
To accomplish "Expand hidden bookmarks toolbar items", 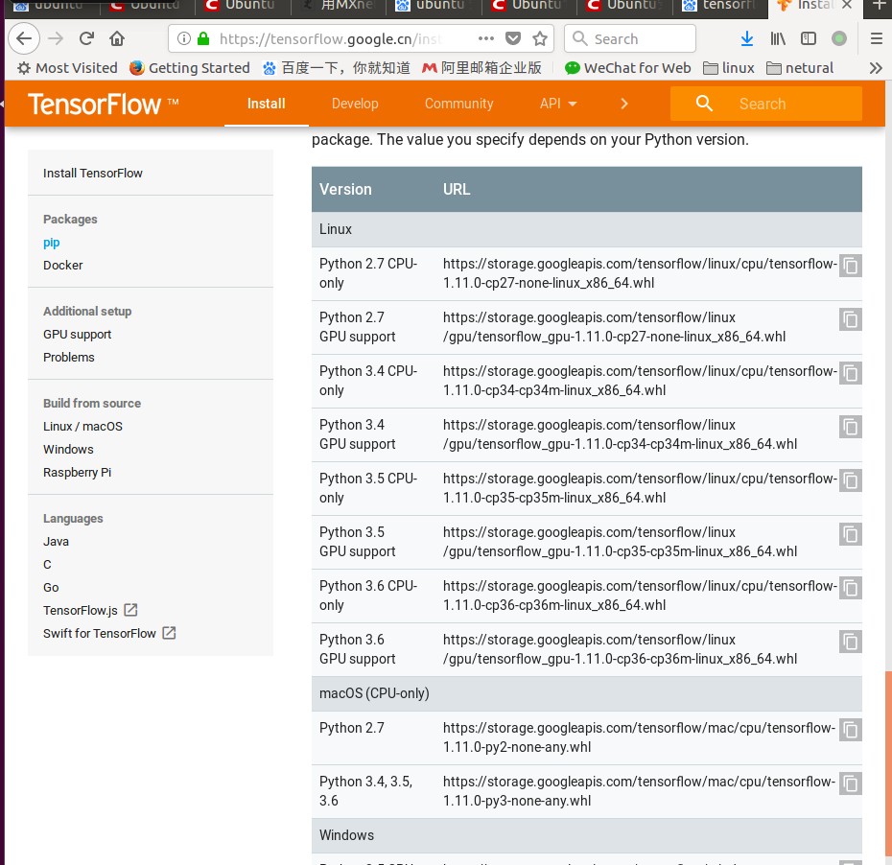I will click(x=876, y=68).
